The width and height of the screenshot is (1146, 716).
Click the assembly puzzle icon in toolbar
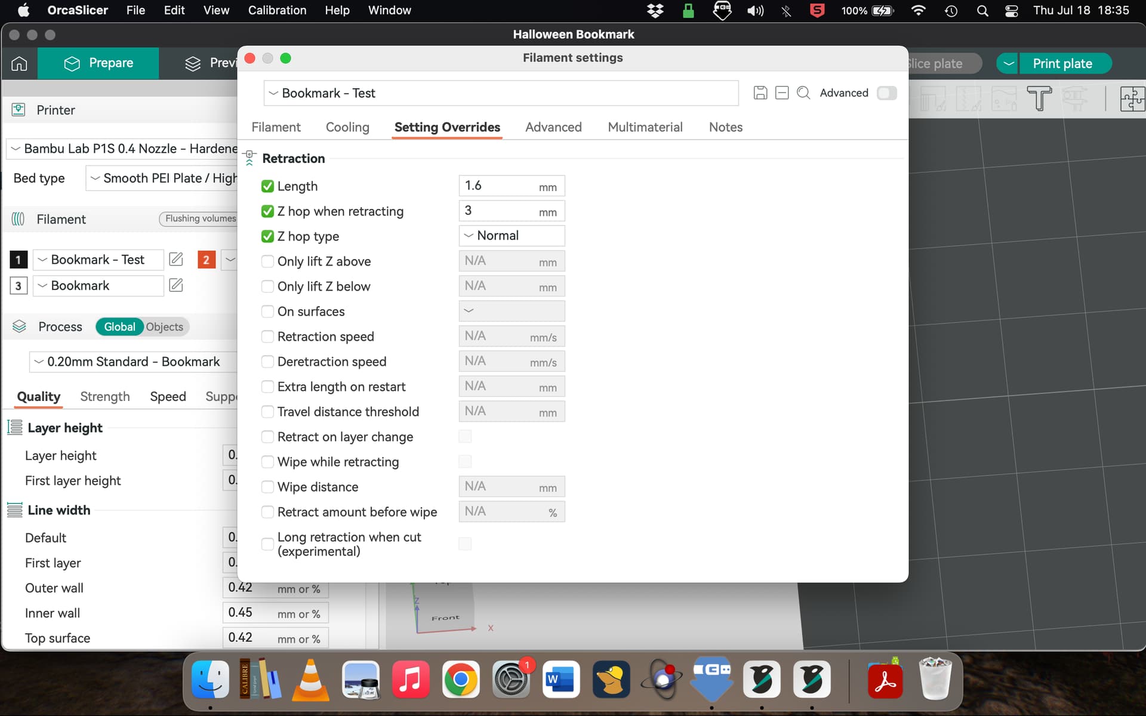(1132, 98)
